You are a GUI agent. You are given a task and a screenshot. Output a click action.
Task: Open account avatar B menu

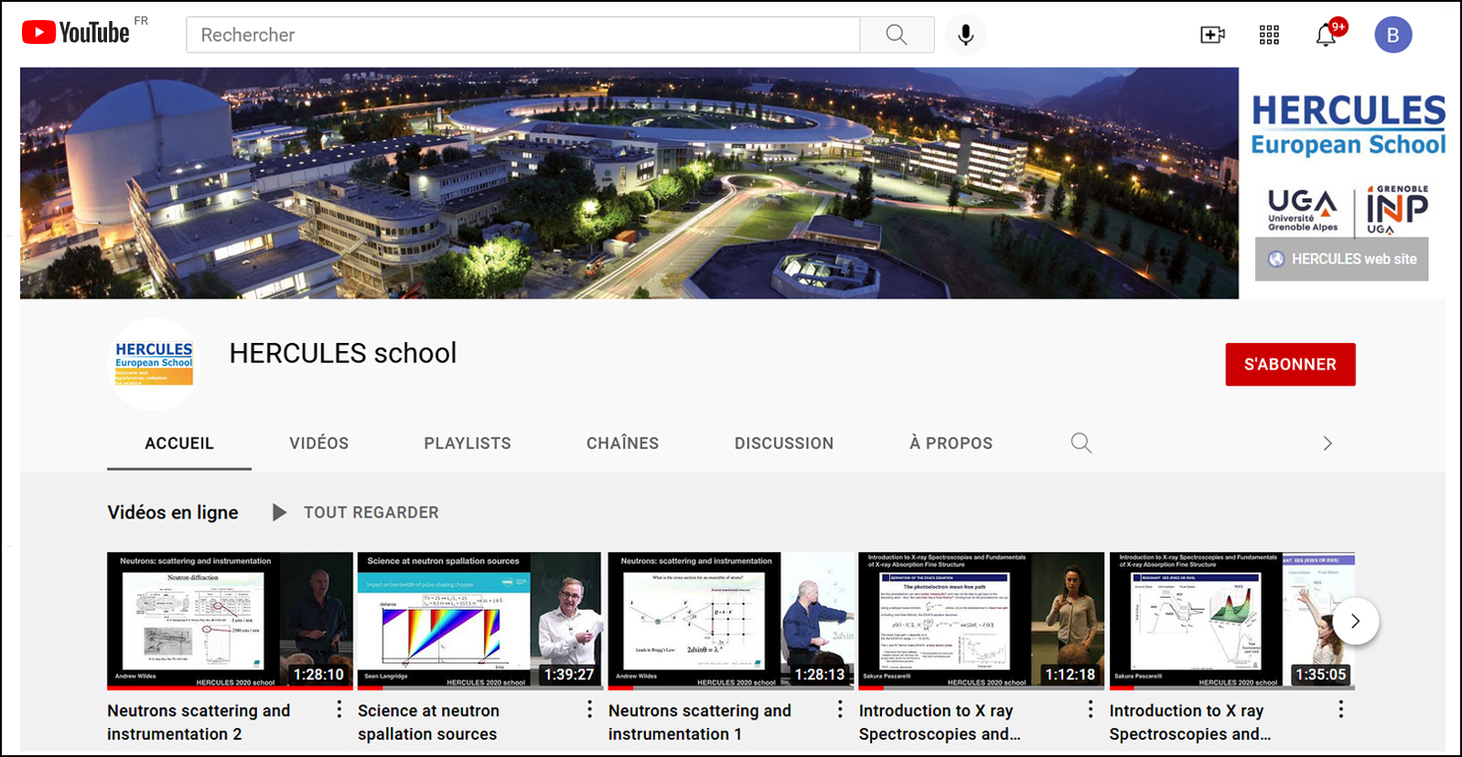pyautogui.click(x=1392, y=35)
